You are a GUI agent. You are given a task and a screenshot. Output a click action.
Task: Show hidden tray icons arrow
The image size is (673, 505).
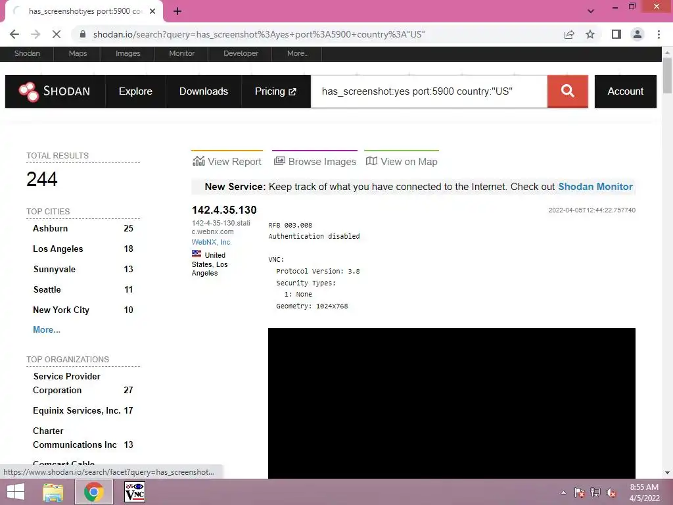pyautogui.click(x=563, y=493)
